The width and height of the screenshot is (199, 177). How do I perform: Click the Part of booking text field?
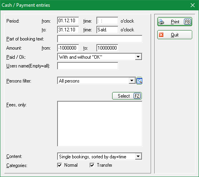click(100, 39)
